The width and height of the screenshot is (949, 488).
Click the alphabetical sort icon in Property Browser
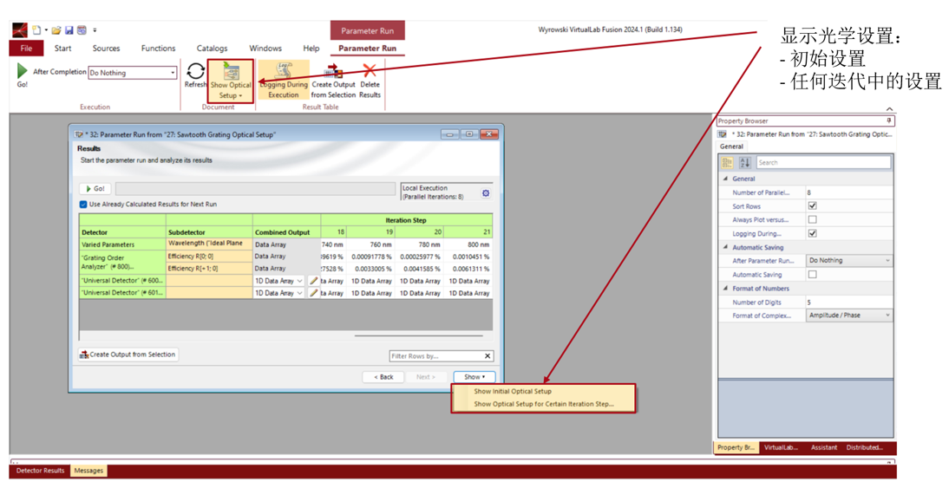(x=744, y=163)
